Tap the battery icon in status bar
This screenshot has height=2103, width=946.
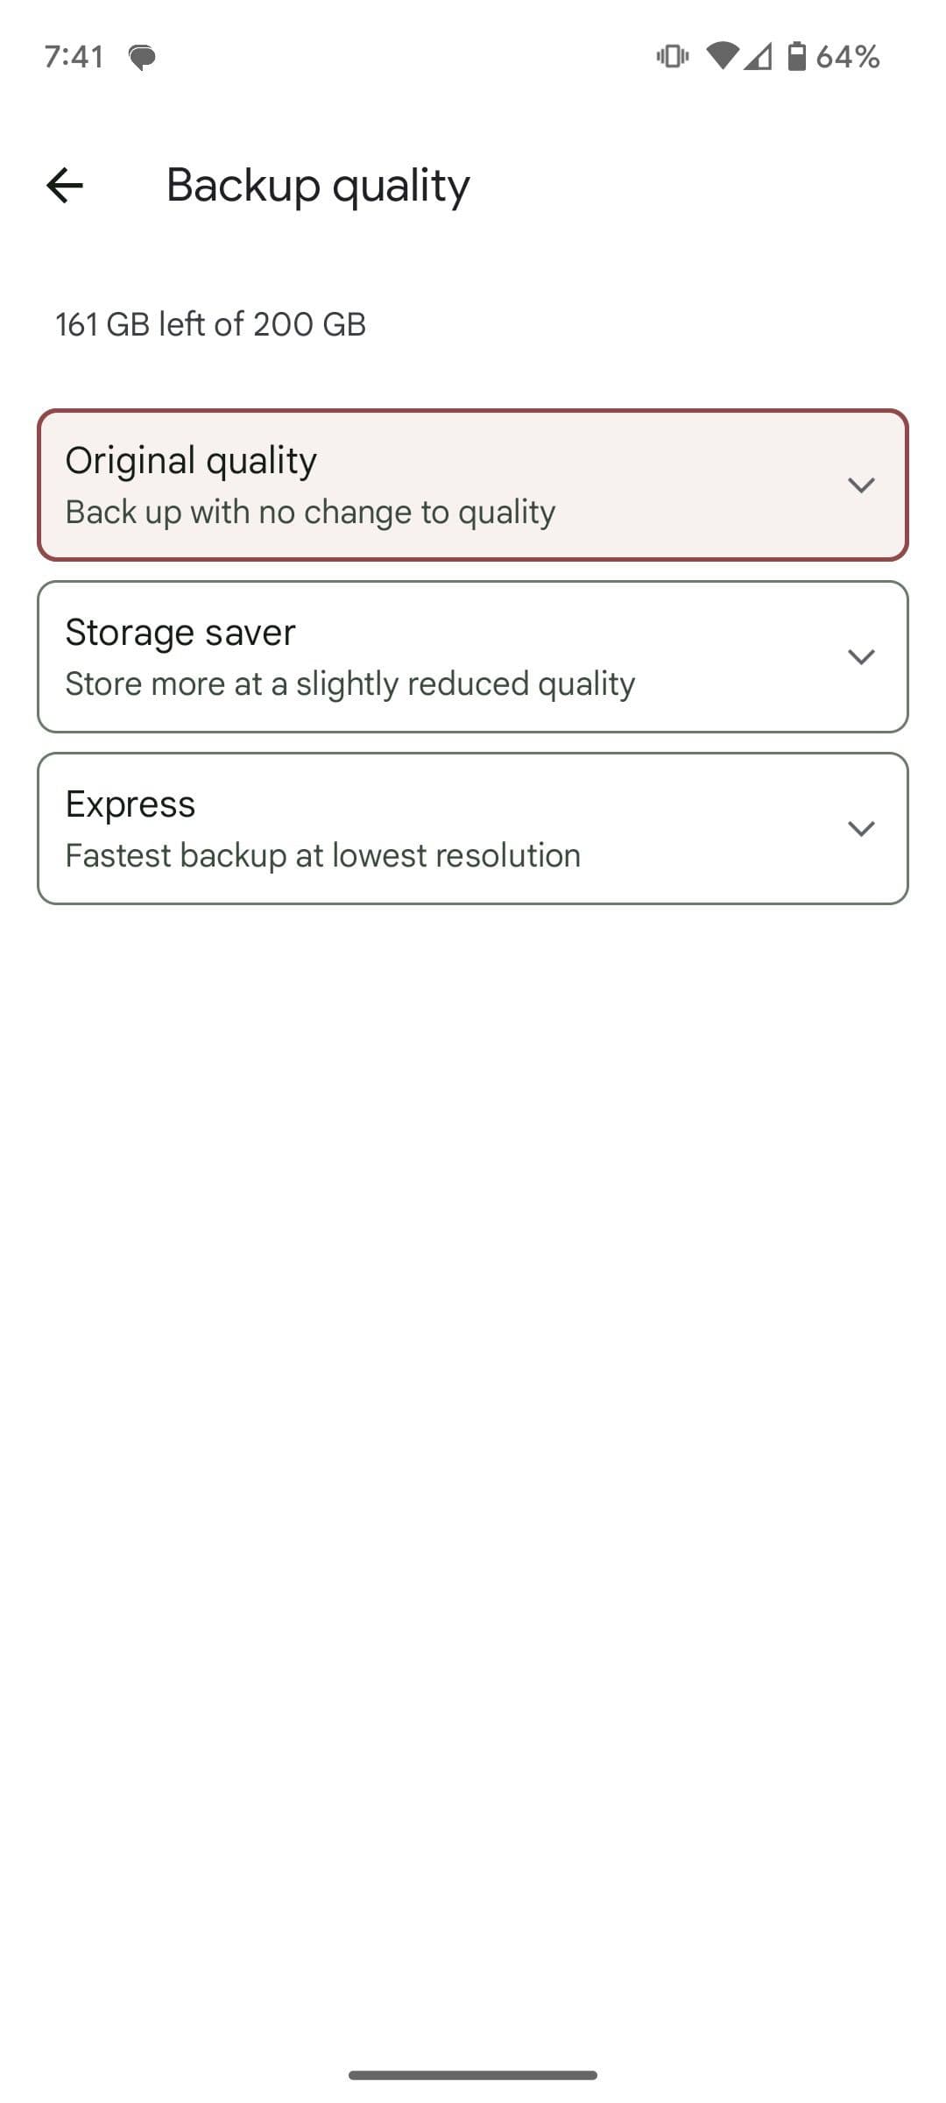(796, 57)
